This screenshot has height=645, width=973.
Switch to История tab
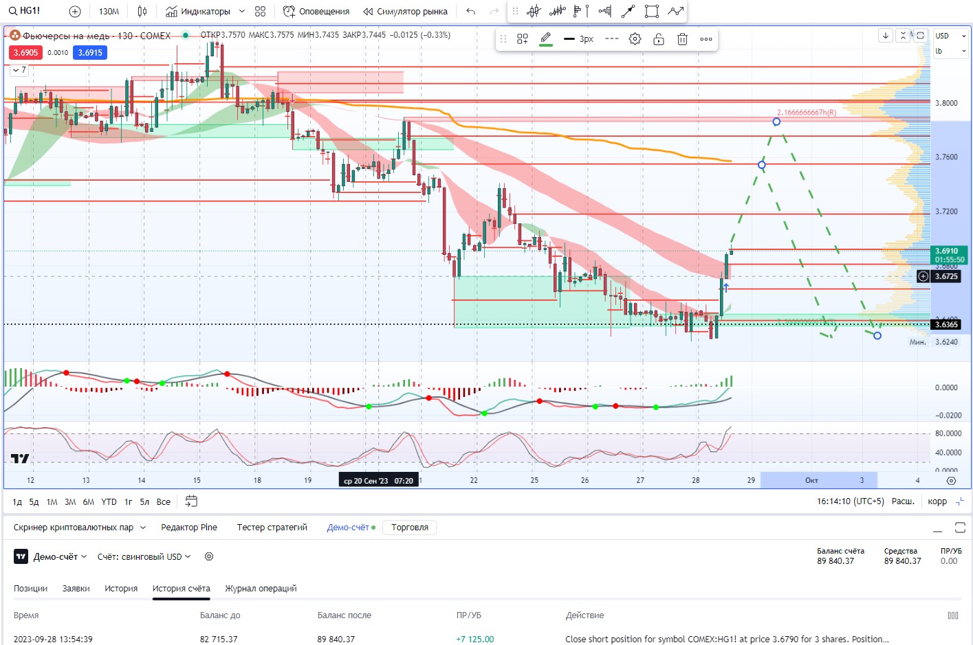[121, 589]
